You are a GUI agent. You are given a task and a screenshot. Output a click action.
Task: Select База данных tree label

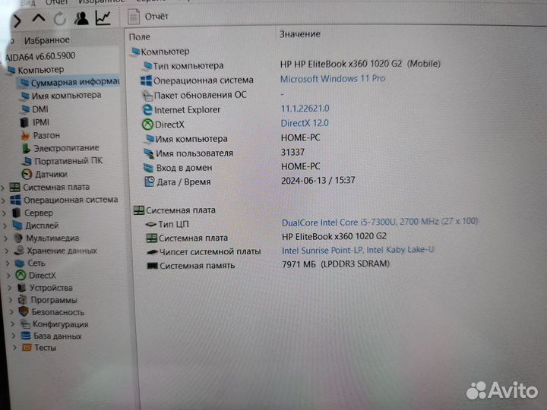pyautogui.click(x=58, y=336)
